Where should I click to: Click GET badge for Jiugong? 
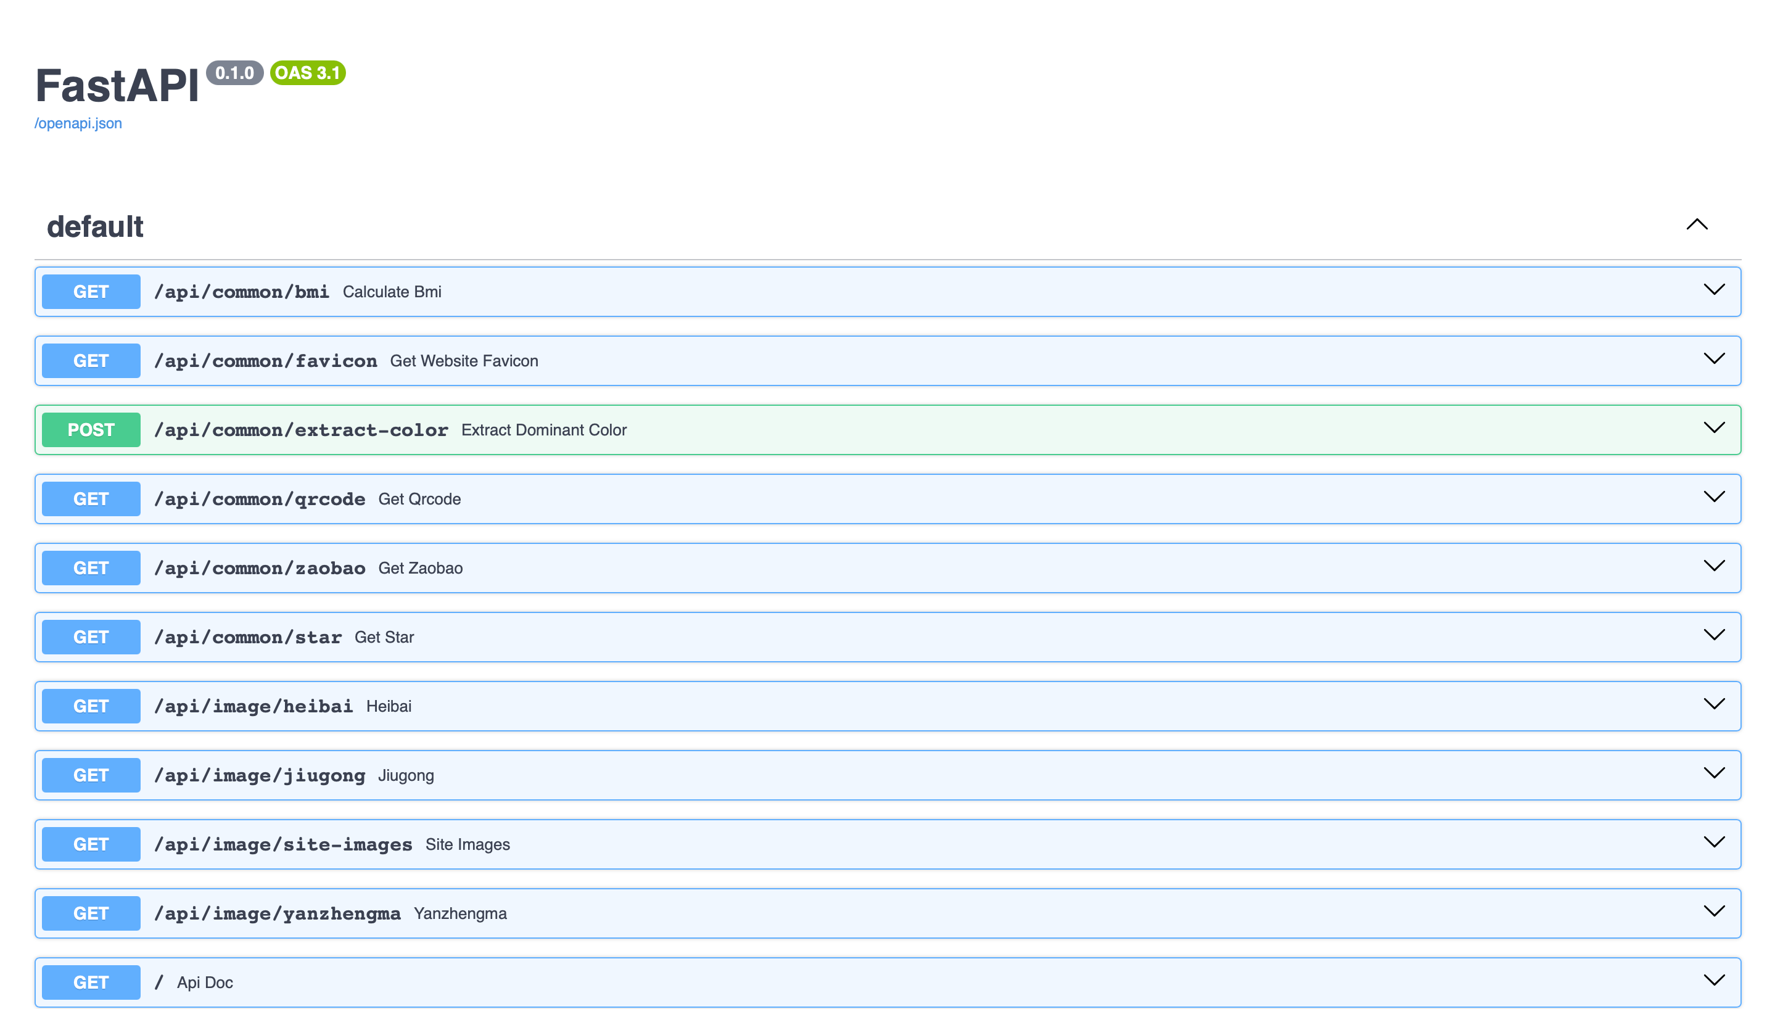pos(91,775)
